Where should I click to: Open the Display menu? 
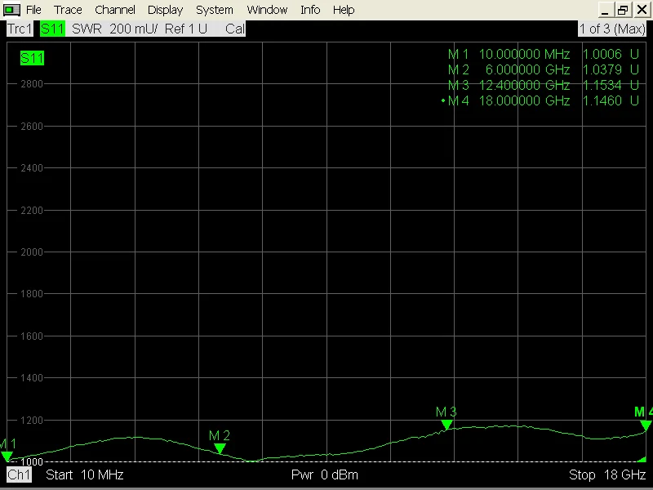[166, 10]
